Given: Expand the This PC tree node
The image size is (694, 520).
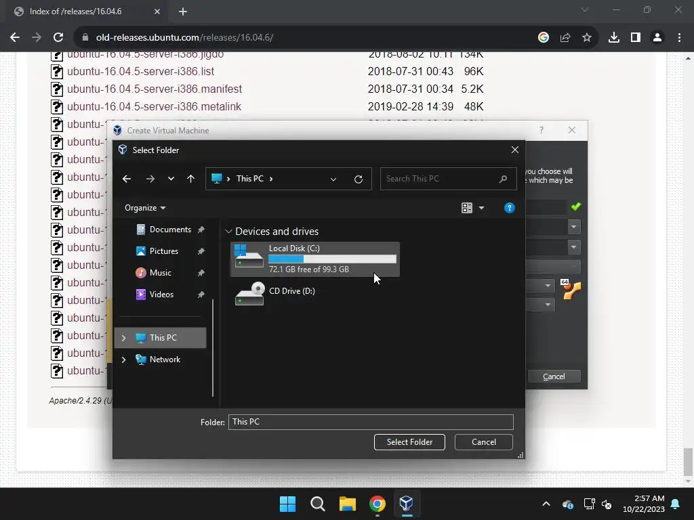Looking at the screenshot, I should (123, 338).
